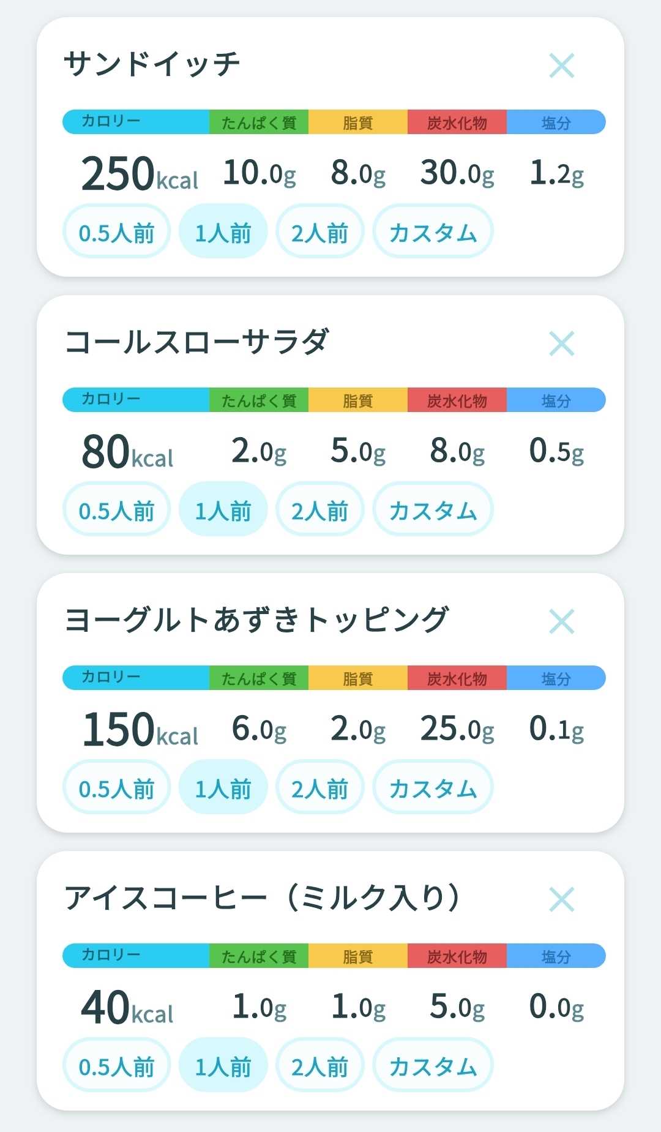
Task: Set コールスローサラダ to 0.5人前
Action: tap(116, 509)
